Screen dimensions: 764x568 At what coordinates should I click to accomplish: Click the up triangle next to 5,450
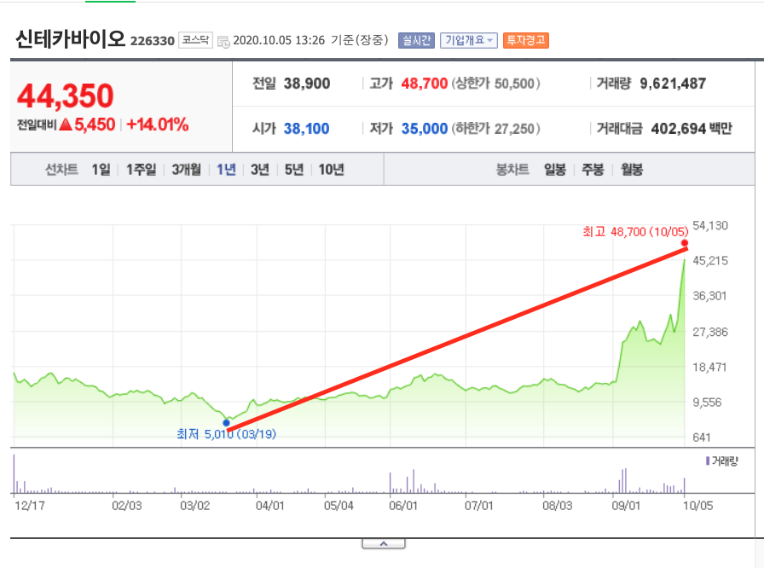(66, 125)
